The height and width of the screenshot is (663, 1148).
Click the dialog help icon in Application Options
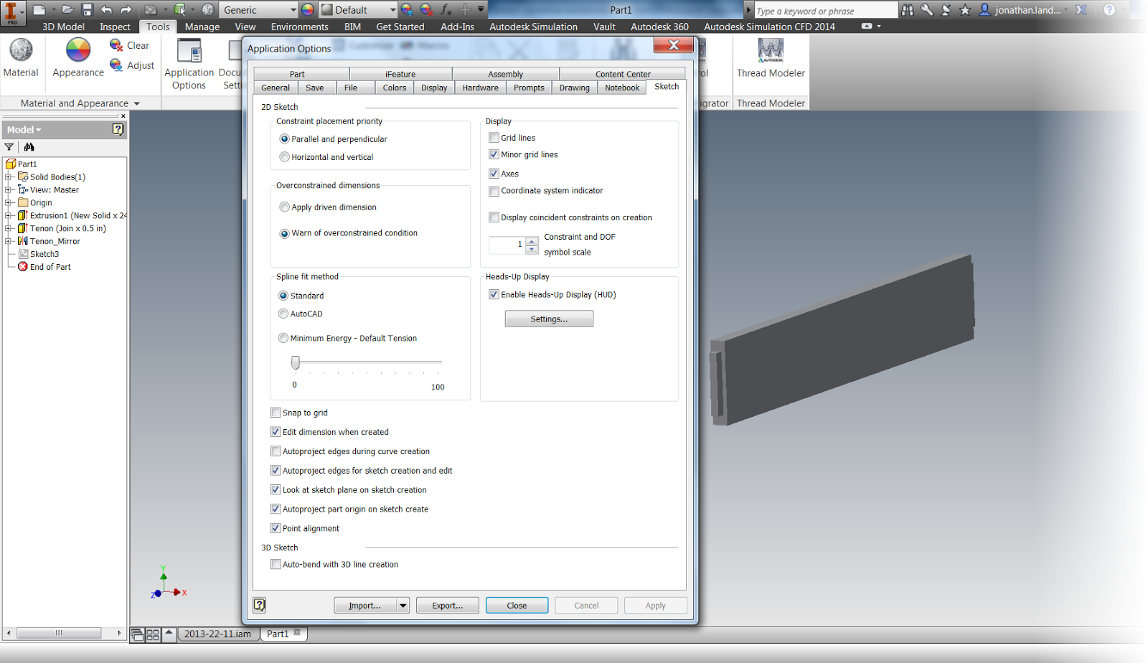(260, 605)
